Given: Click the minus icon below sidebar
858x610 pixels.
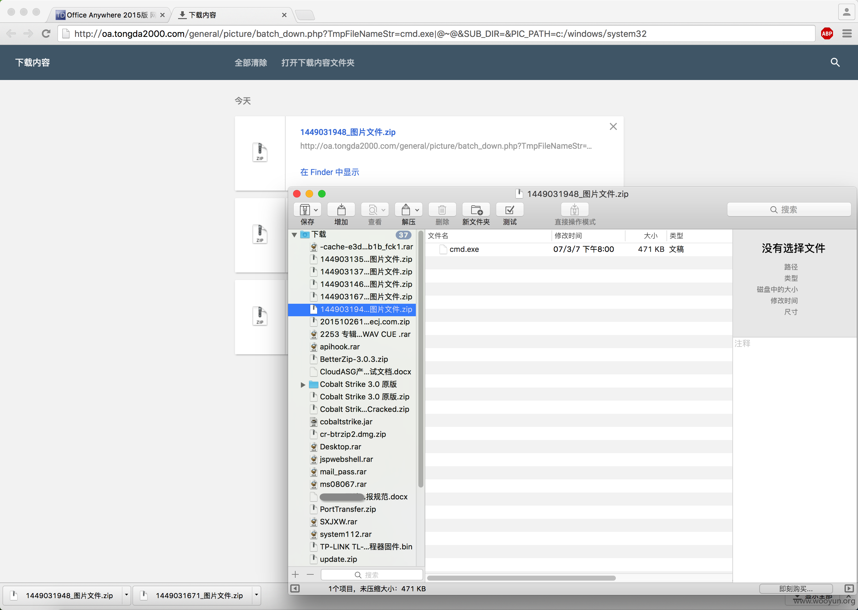Looking at the screenshot, I should [310, 575].
